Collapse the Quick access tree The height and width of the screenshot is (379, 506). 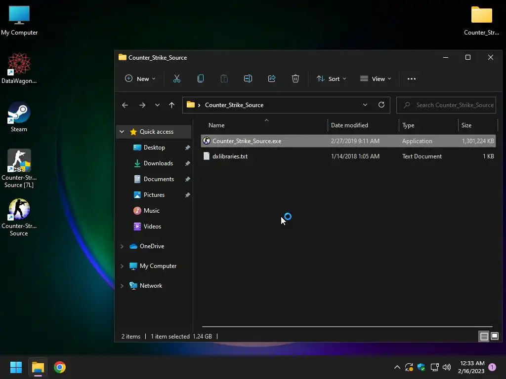point(122,131)
